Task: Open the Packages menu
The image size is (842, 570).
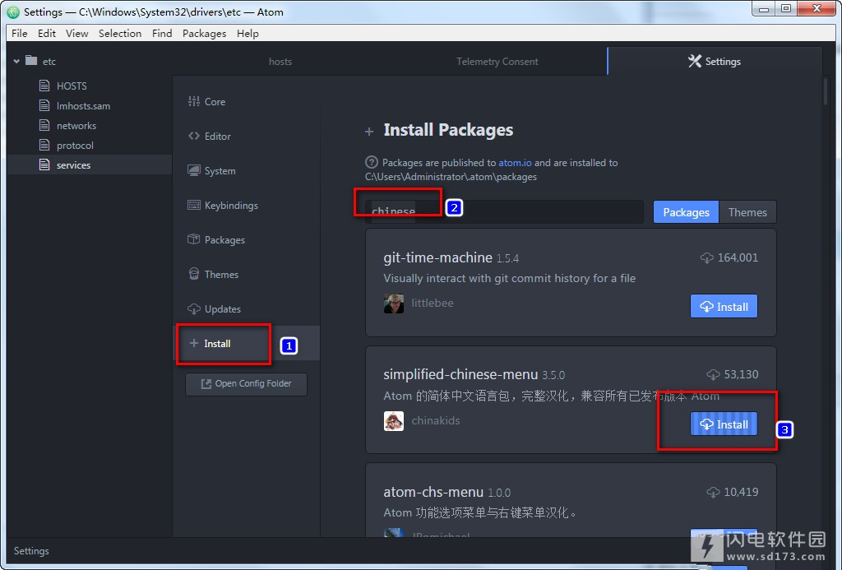Action: click(204, 33)
